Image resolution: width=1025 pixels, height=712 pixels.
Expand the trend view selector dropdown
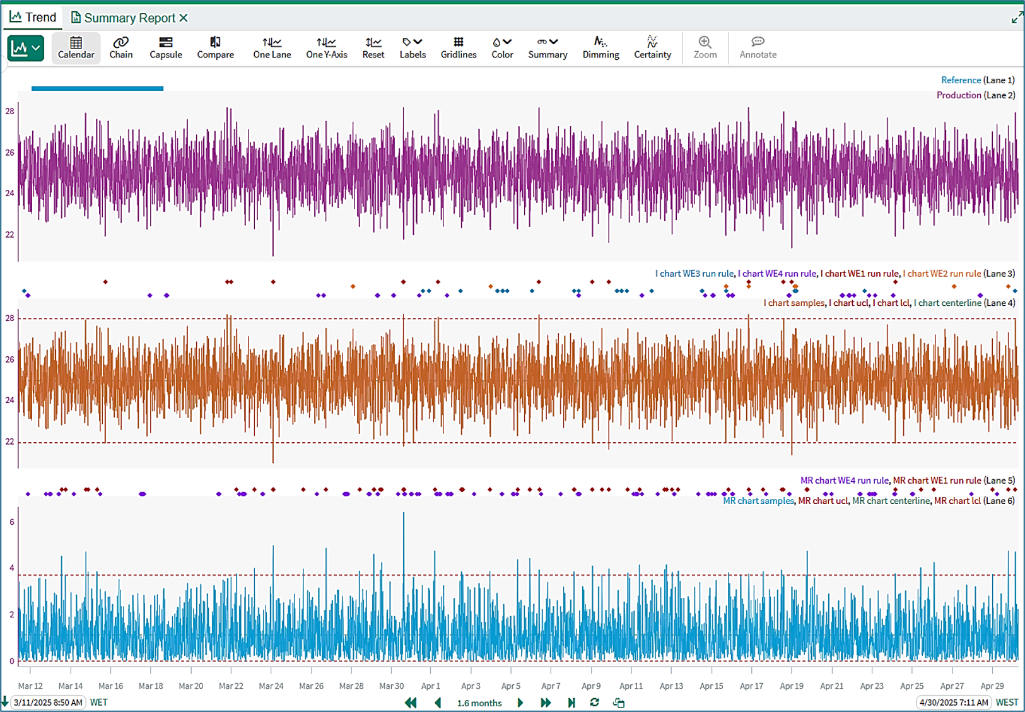tap(26, 48)
